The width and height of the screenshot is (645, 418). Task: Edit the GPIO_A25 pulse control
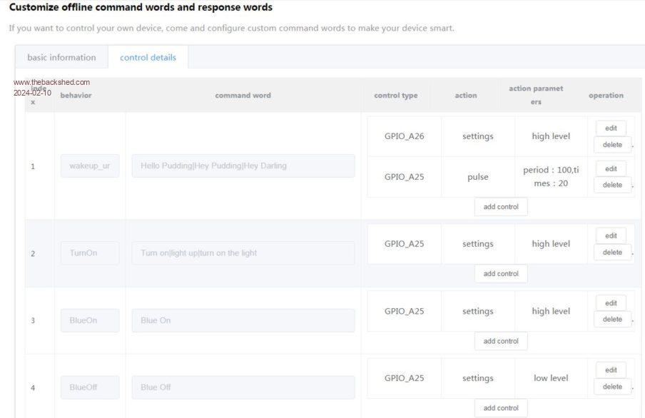click(611, 169)
